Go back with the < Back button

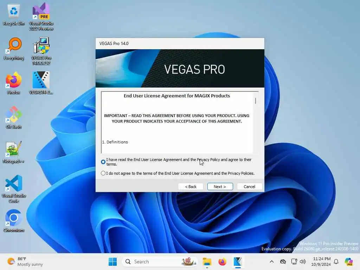point(191,186)
